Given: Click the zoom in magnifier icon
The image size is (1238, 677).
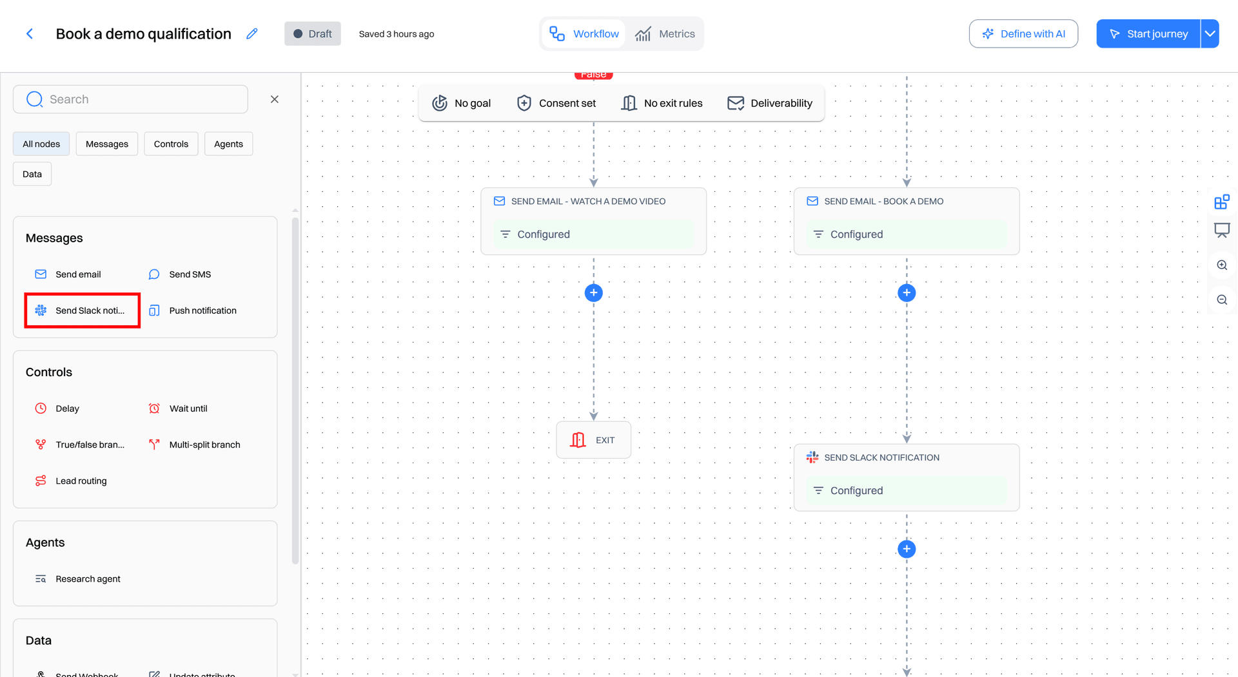Looking at the screenshot, I should 1222,265.
